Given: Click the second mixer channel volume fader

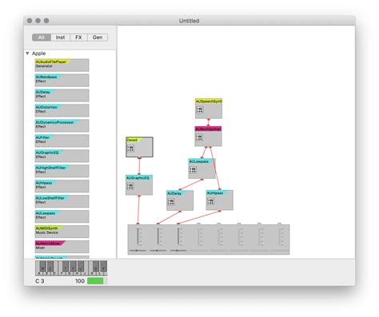Looking at the screenshot, I should click(x=158, y=236).
